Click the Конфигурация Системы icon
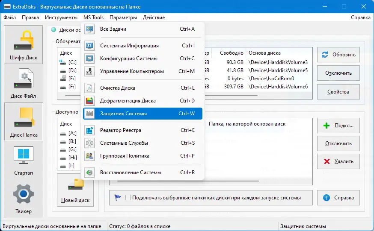 pyautogui.click(x=89, y=58)
